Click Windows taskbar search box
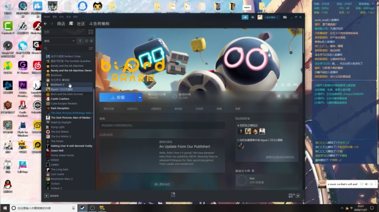 (44, 208)
